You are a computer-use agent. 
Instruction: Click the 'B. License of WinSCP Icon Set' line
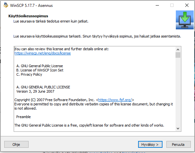tap(40, 70)
